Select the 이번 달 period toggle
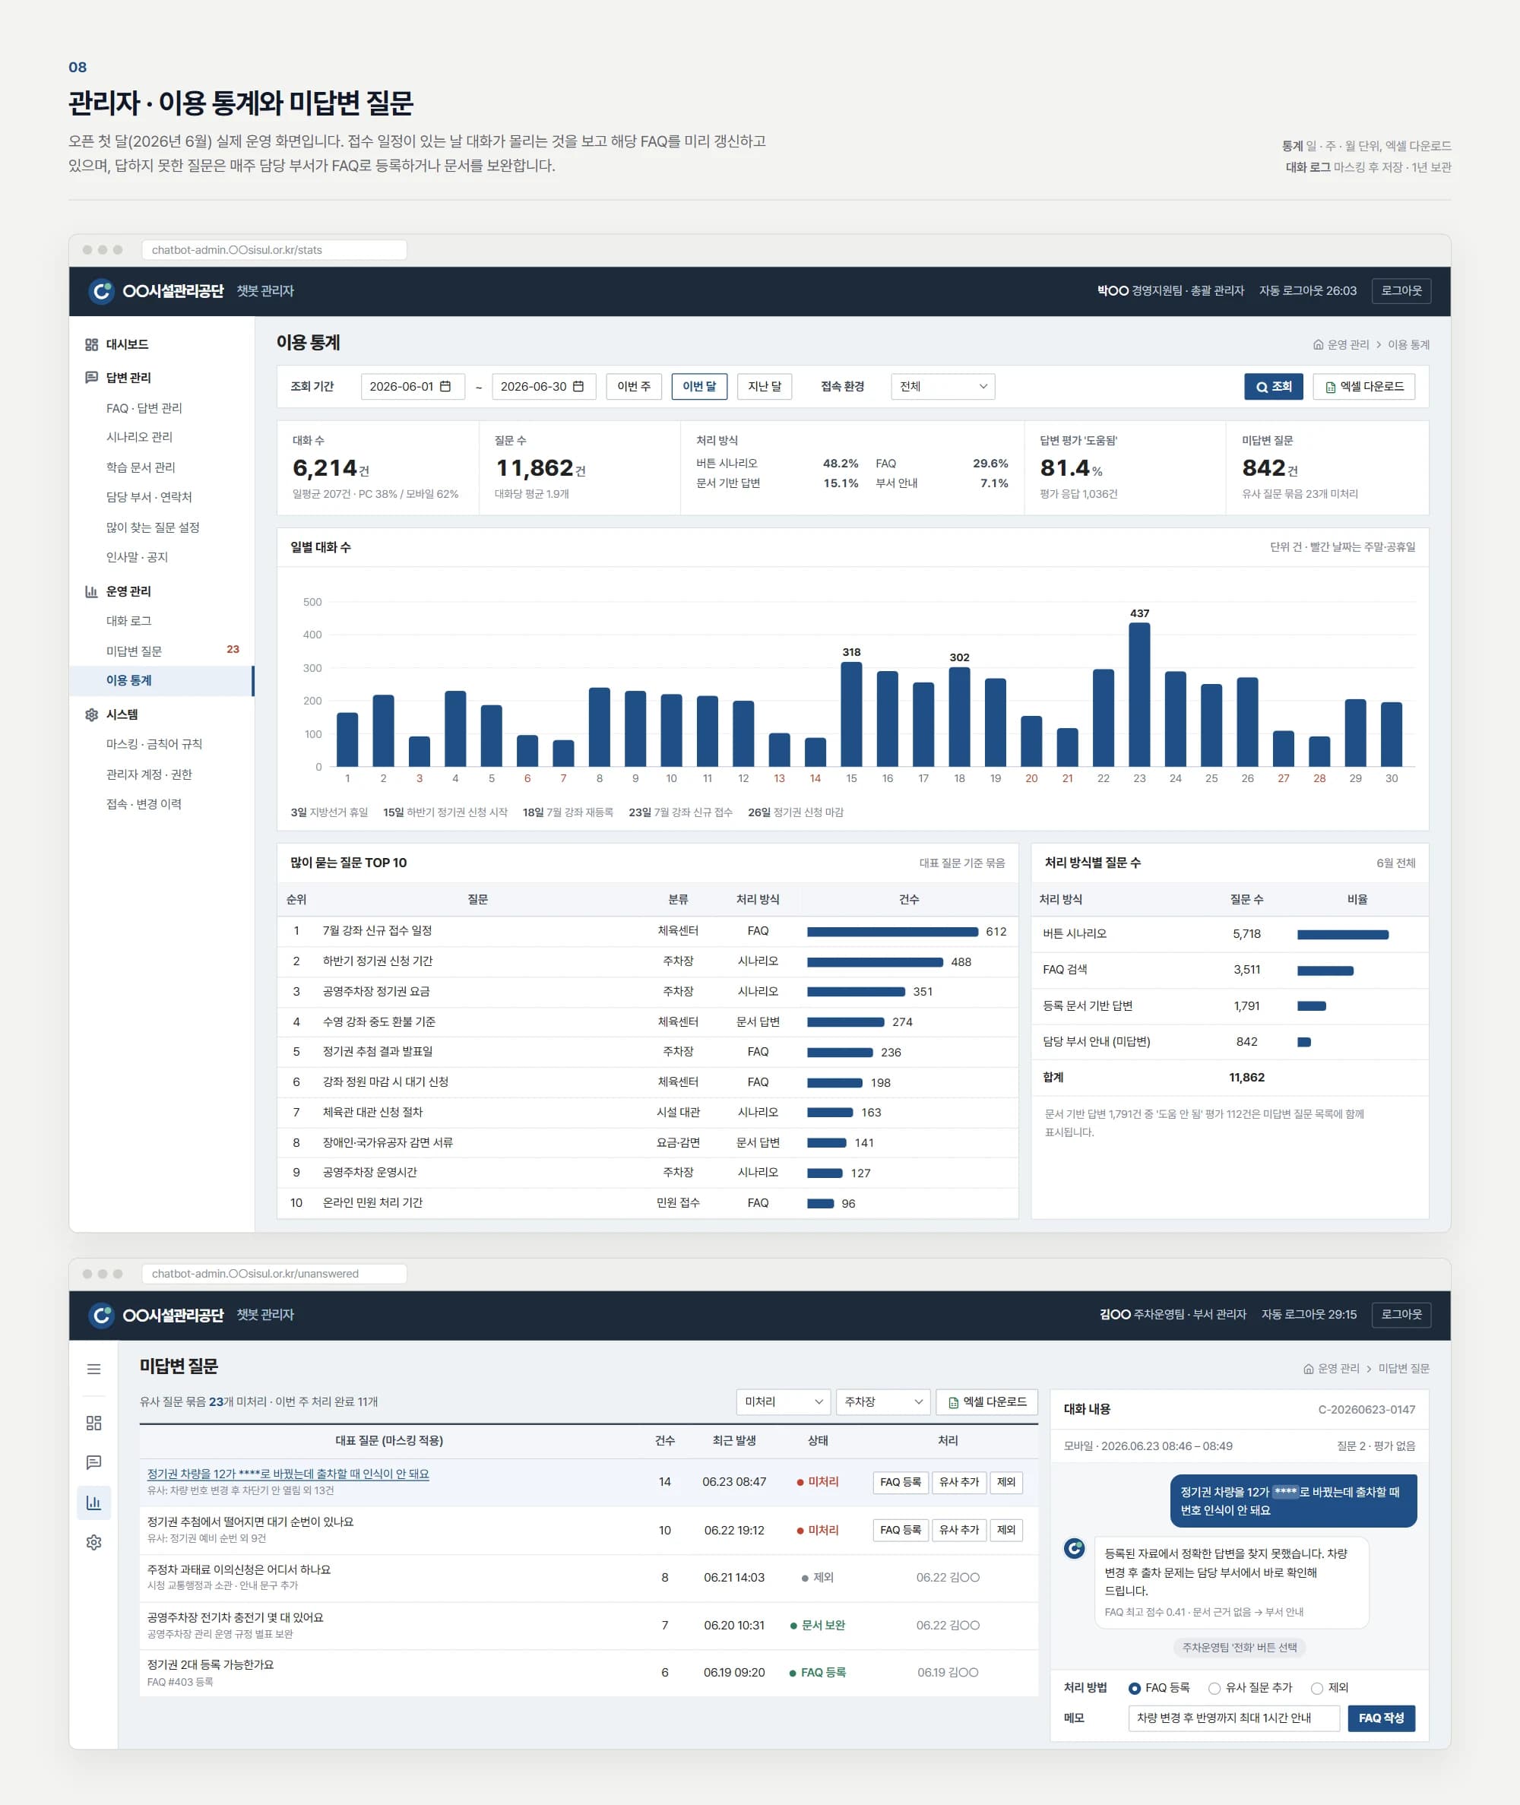 (699, 386)
